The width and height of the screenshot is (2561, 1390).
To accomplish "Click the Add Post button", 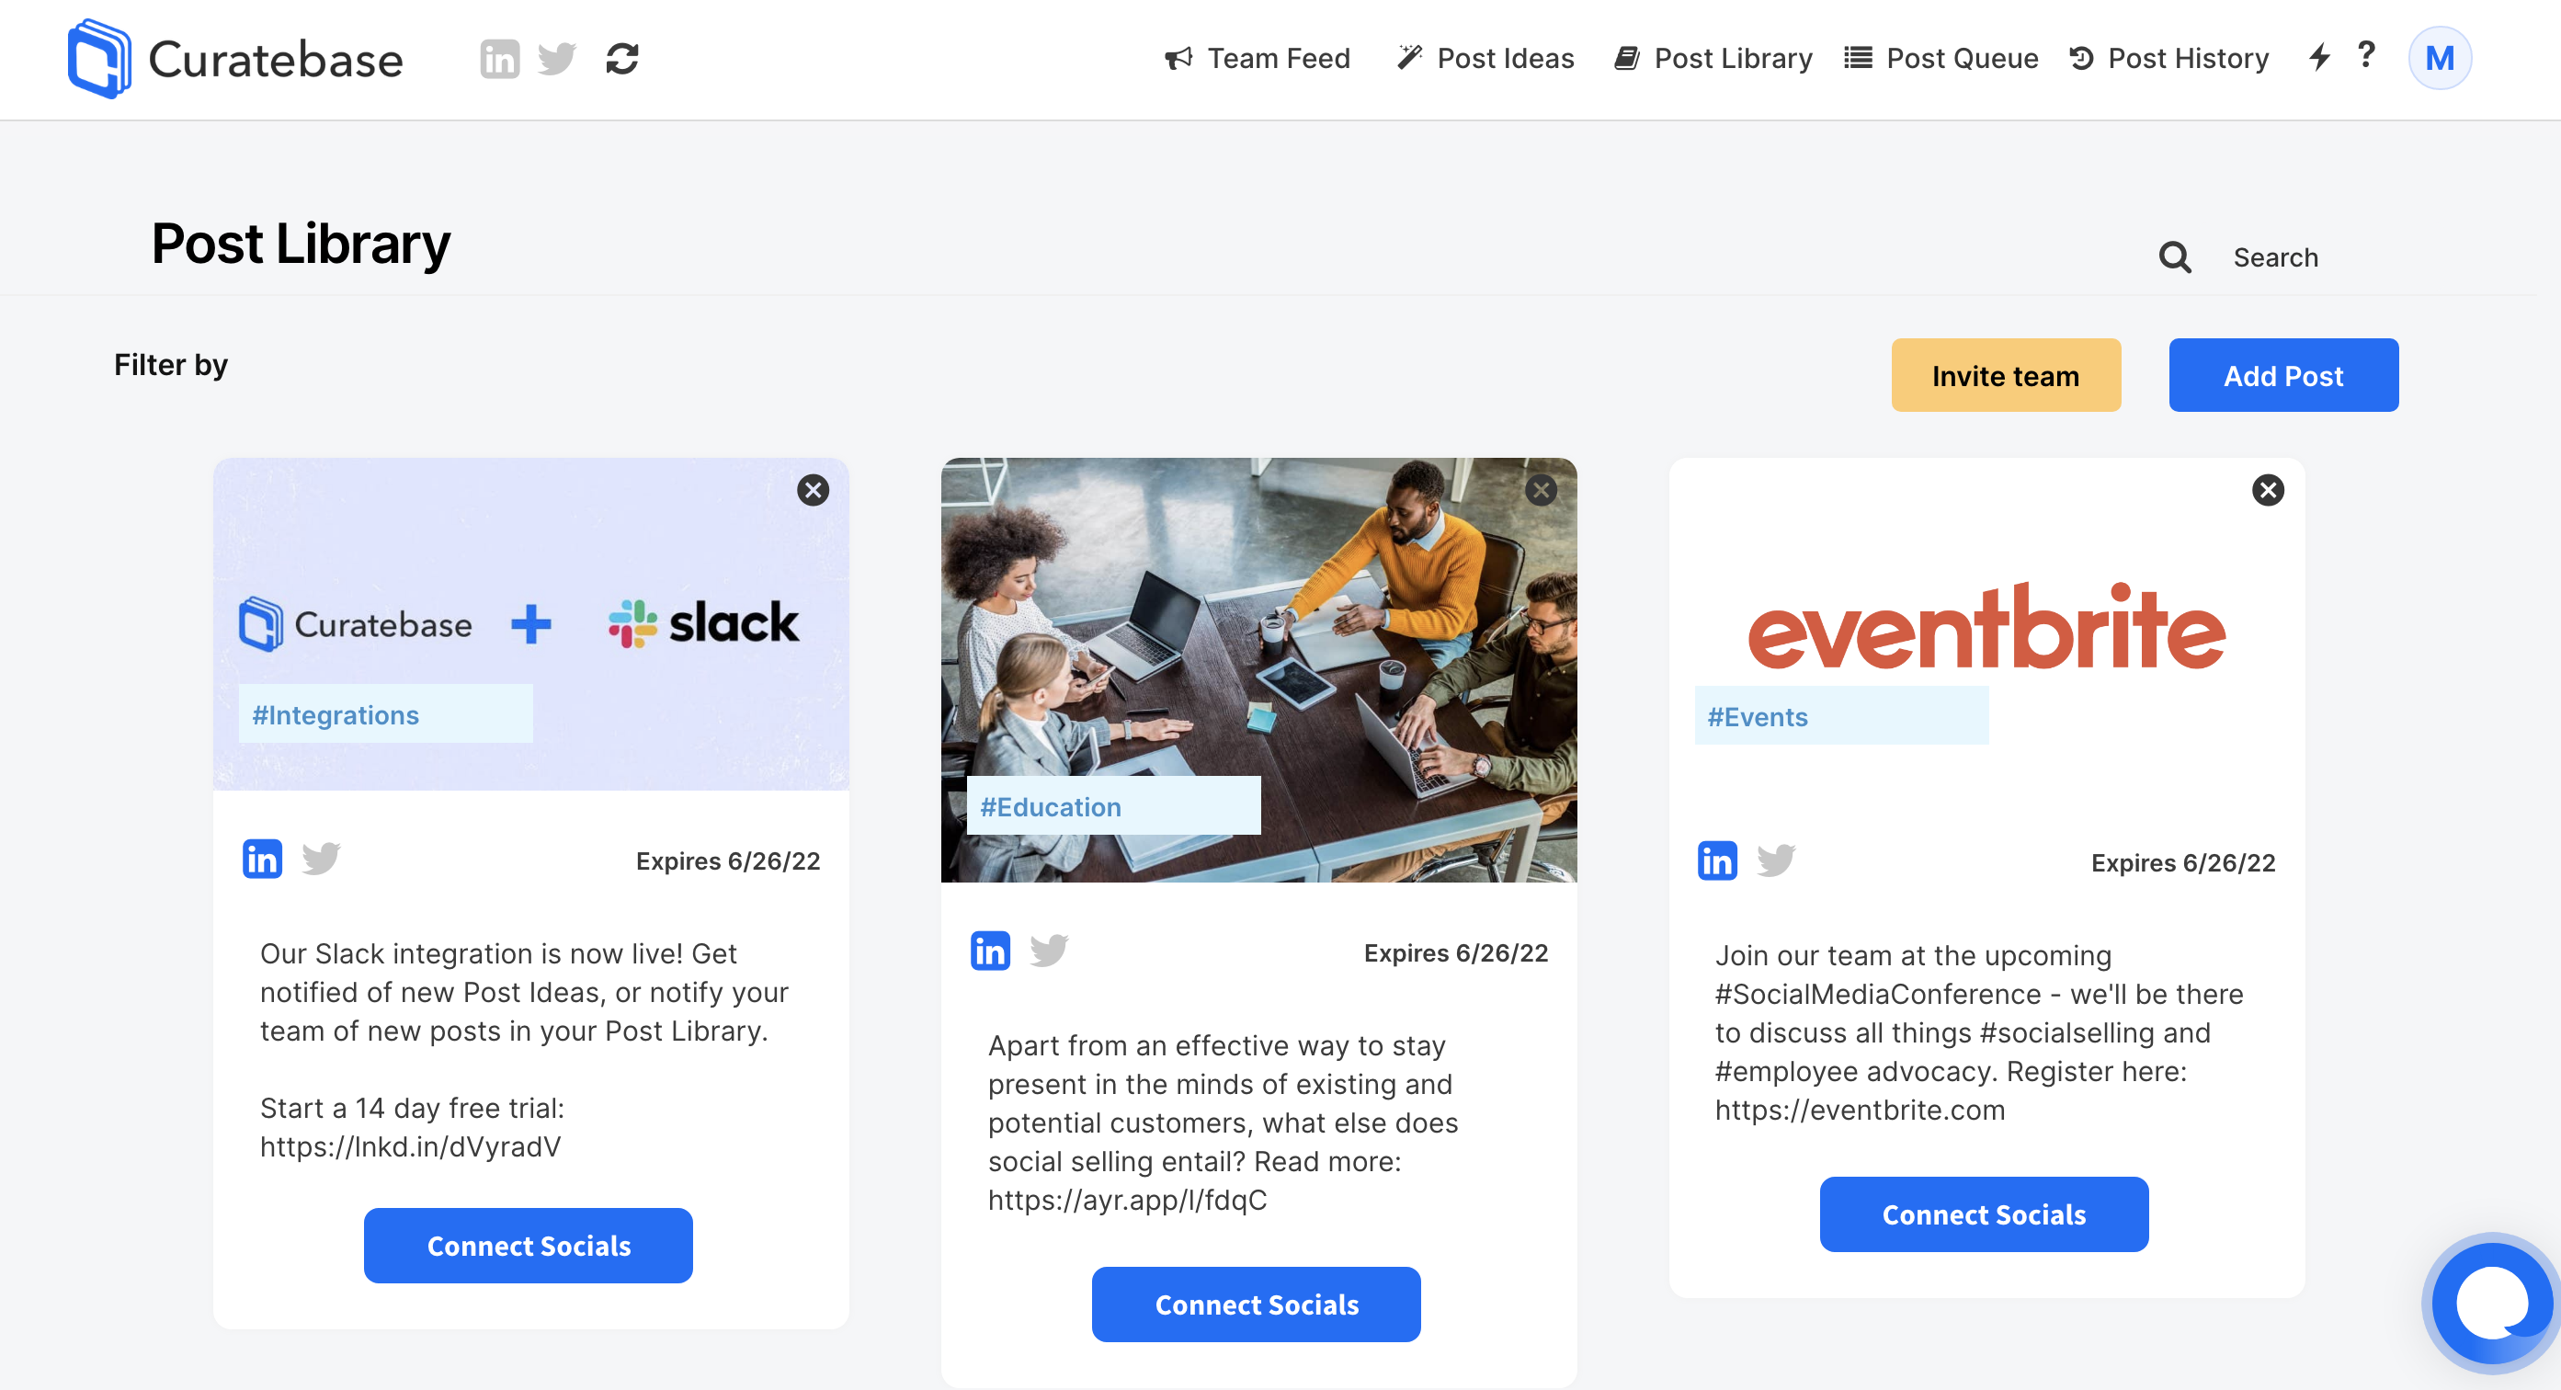I will pyautogui.click(x=2282, y=376).
